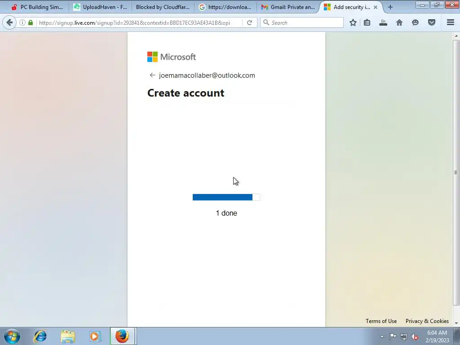
Task: Click the Firefox taskbar icon
Action: (122, 336)
